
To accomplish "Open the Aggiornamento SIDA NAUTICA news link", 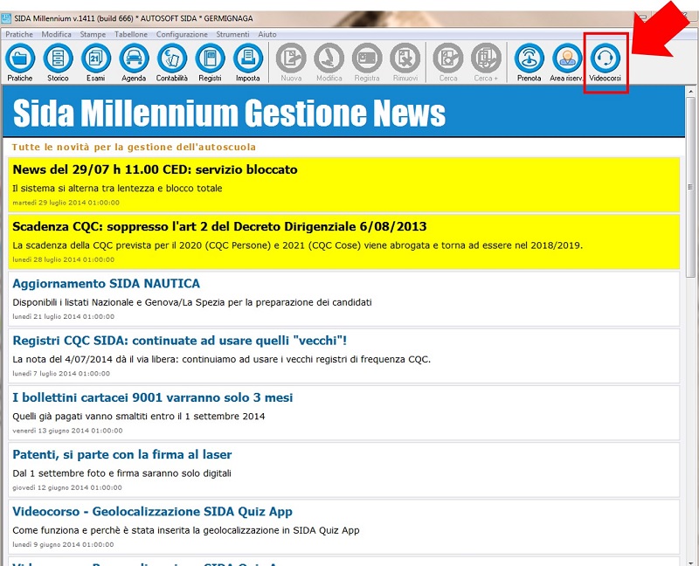I will coord(106,284).
